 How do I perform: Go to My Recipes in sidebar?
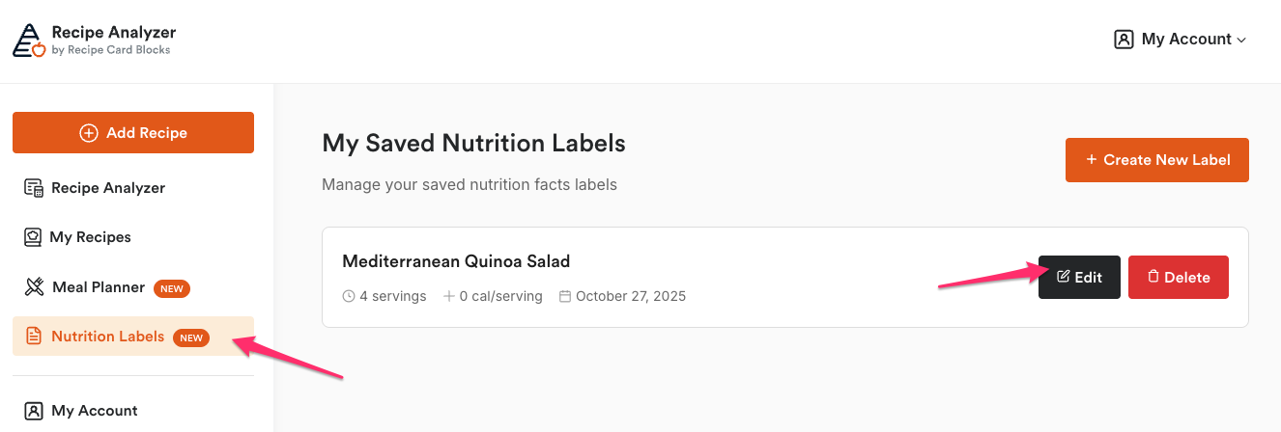[x=90, y=237]
